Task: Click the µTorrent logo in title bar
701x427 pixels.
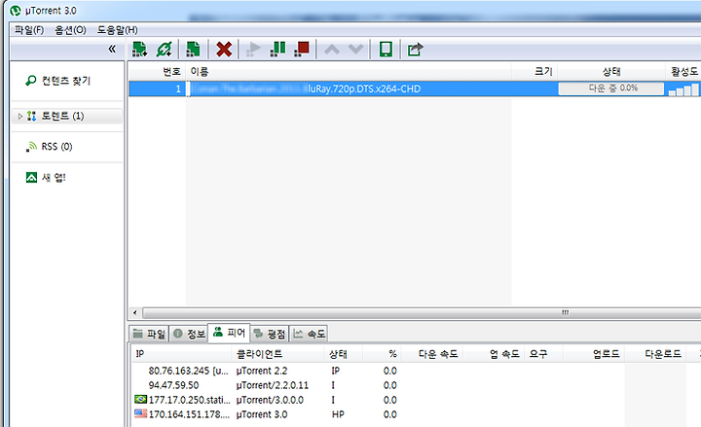Action: click(x=16, y=11)
